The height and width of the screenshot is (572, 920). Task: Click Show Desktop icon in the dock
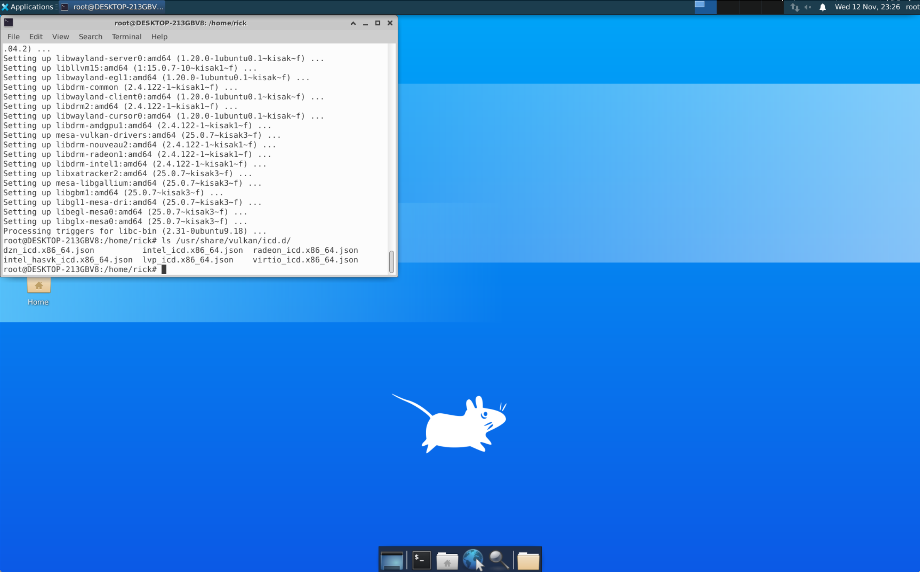[391, 560]
